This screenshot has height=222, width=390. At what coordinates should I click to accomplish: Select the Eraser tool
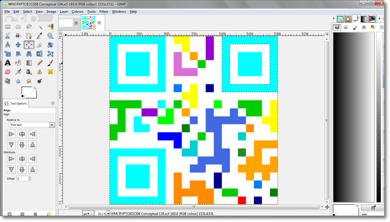[x=8, y=72]
